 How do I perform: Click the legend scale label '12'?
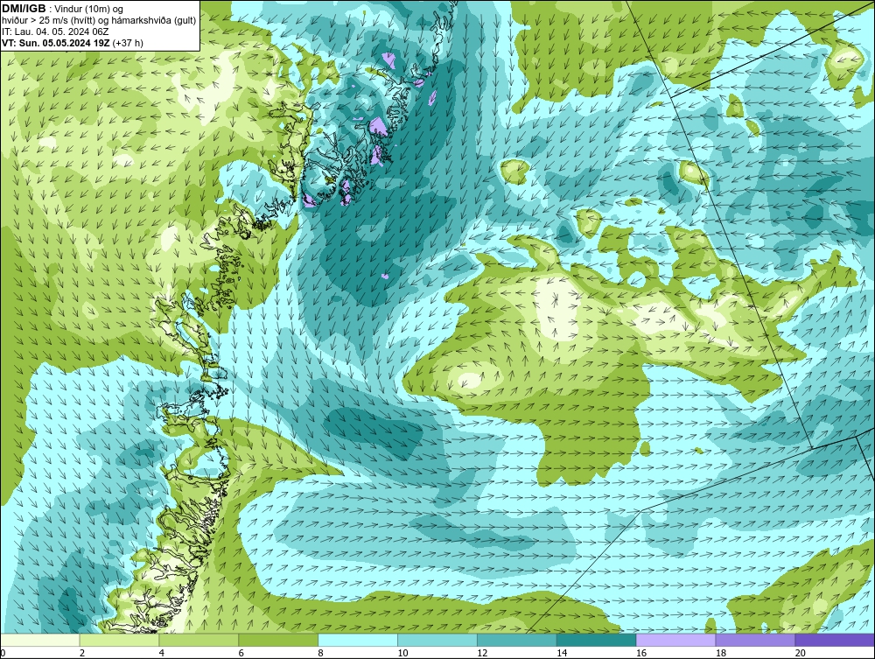tap(482, 653)
